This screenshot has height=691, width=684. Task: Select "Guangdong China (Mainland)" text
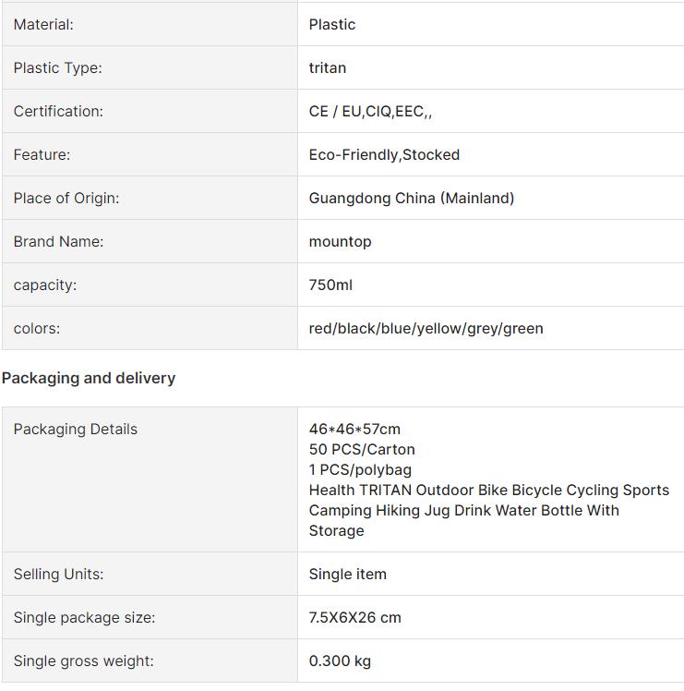412,199
